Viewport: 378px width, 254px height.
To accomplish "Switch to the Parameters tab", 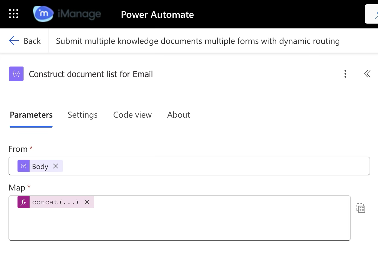I will [x=31, y=115].
